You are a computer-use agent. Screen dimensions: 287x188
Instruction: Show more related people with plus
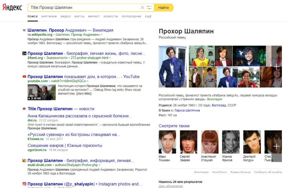276,146
